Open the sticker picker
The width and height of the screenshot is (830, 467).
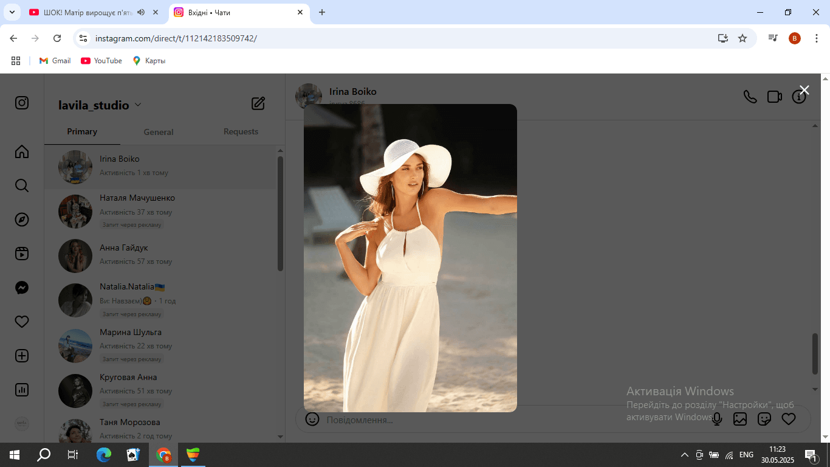tap(764, 419)
